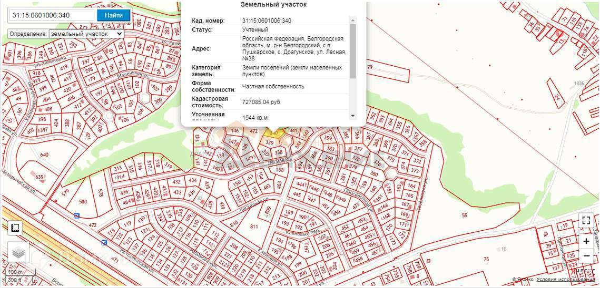Viewport: 600px width, 288px height.
Task: Click Частная собственность ownership value
Action: coord(273,86)
